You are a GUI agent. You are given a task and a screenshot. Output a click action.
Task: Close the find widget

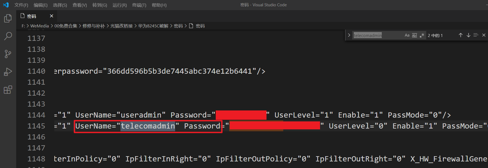(484, 35)
